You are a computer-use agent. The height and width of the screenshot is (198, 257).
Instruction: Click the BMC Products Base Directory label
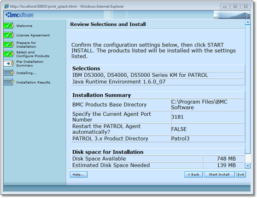point(109,105)
